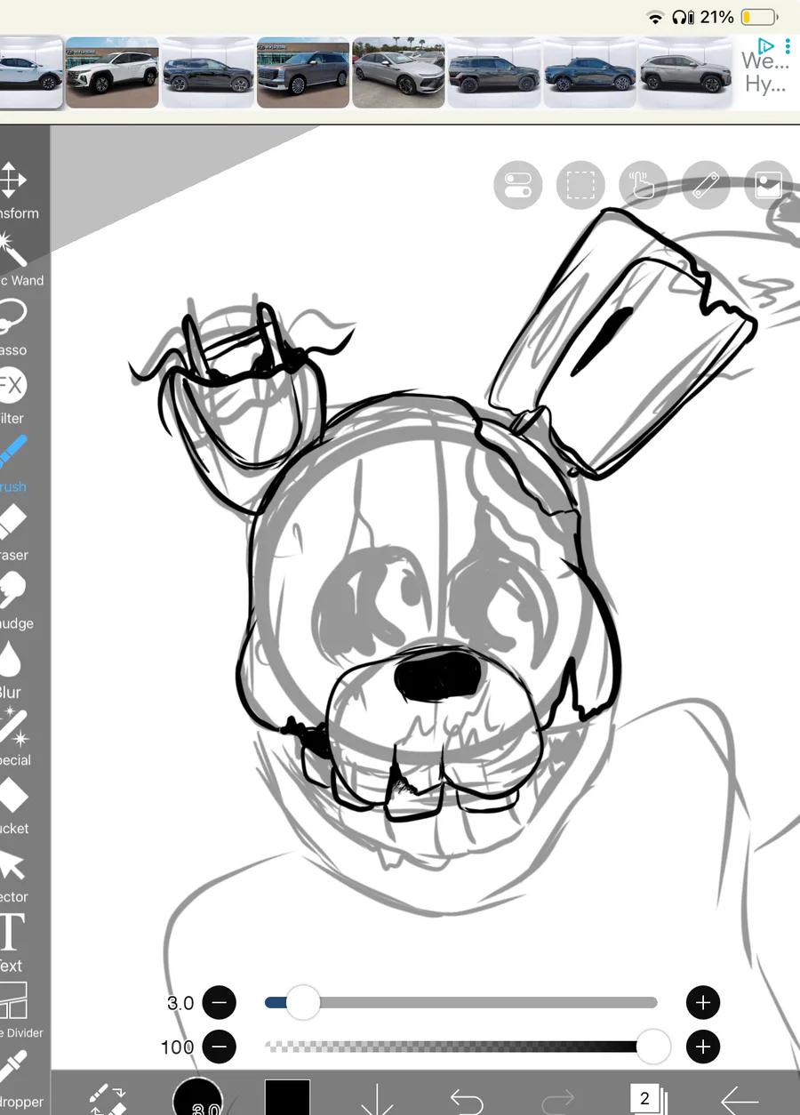Viewport: 800px width, 1115px height.
Task: Decrease opacity with the minus button
Action: 220,1047
